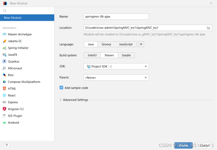Select the Ktor label
Viewport: 217px width, 150px height.
11,75
